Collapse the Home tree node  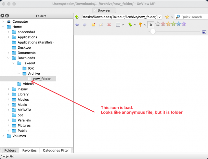point(3,27)
